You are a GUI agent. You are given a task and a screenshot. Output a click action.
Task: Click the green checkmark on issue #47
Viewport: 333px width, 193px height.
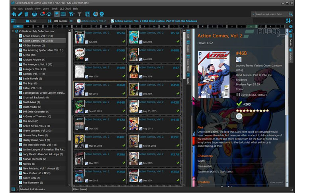tap(178, 76)
